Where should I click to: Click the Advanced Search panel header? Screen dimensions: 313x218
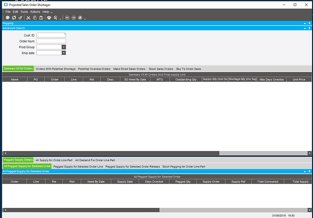pyautogui.click(x=156, y=28)
